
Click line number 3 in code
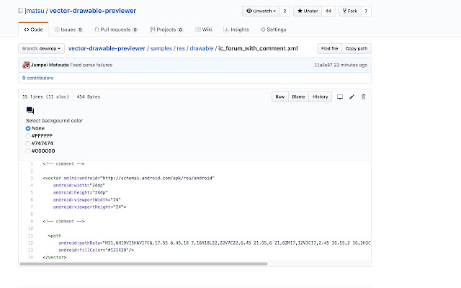coord(32,178)
